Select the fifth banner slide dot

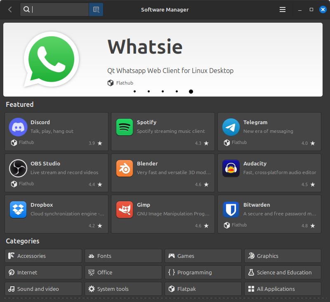[x=191, y=92]
